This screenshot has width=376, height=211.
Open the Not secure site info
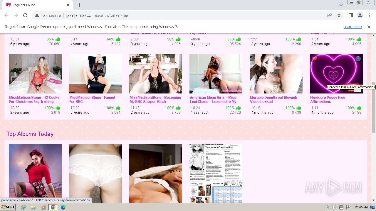click(48, 15)
